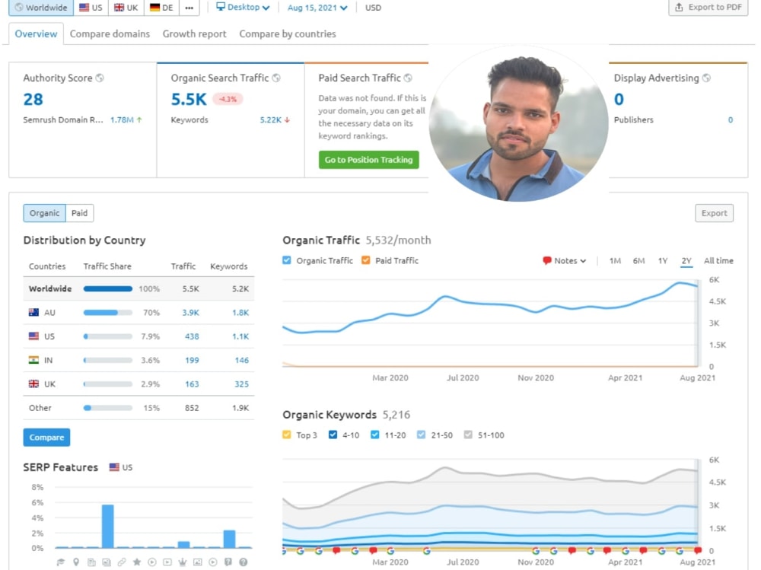Image resolution: width=761 pixels, height=570 pixels.
Task: Click the info icon next to Authority Score
Action: [100, 78]
